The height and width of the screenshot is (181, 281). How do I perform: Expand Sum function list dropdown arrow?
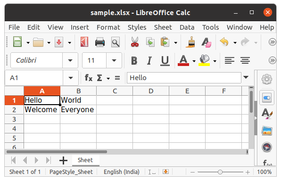click(x=108, y=78)
